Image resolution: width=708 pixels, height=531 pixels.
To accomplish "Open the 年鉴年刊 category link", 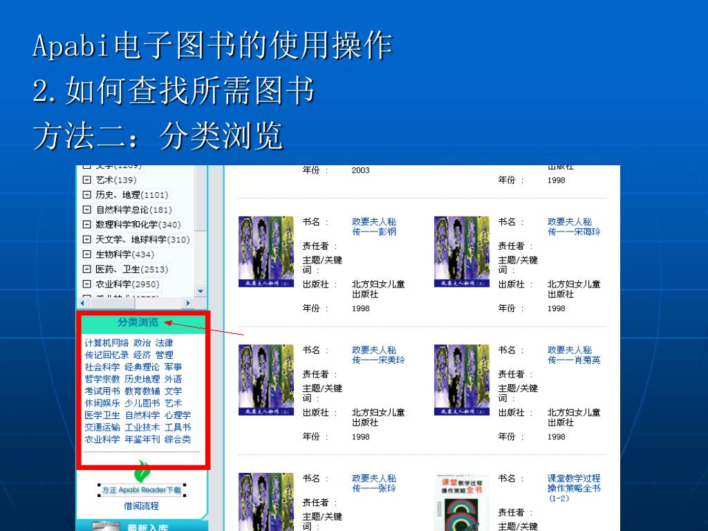I will tap(142, 439).
